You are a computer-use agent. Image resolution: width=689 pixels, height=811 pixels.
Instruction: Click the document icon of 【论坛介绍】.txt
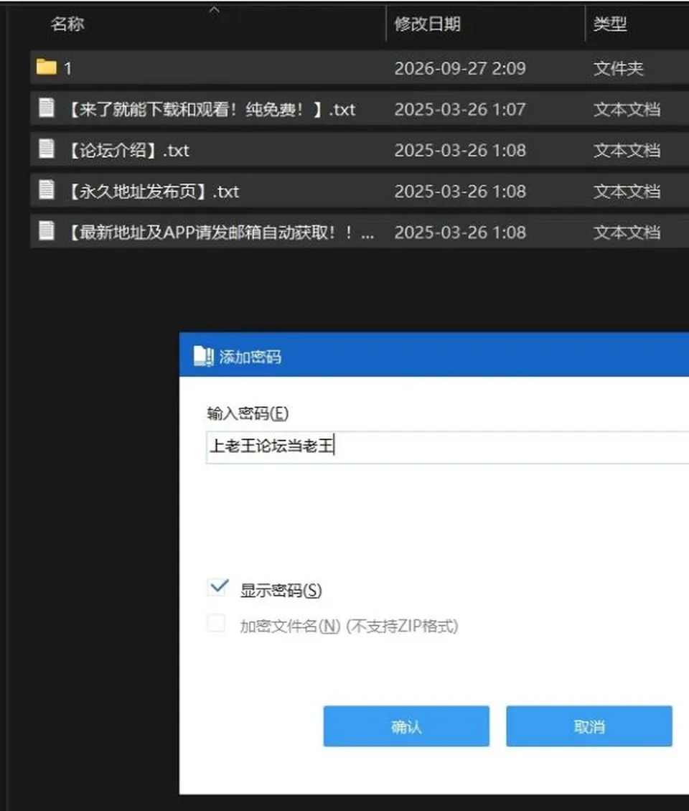(x=47, y=149)
